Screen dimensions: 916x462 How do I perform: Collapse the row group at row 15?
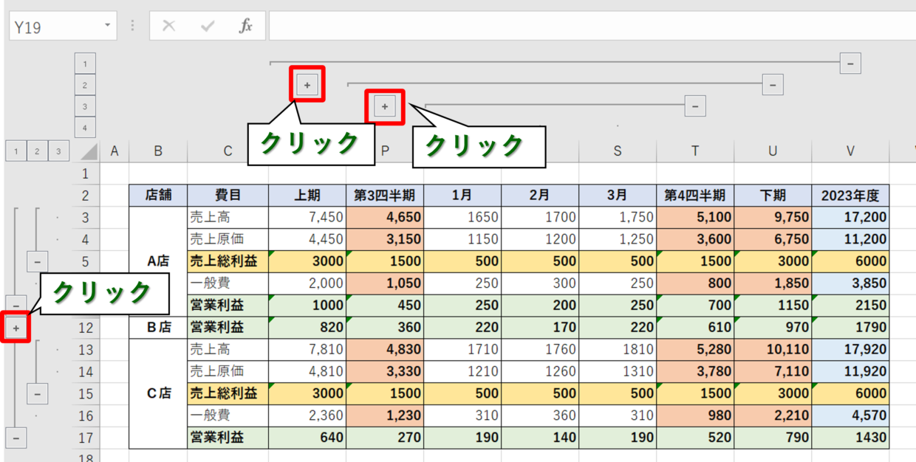tap(38, 394)
